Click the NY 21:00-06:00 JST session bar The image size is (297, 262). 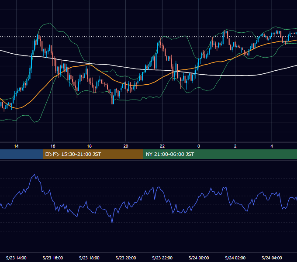click(x=220, y=154)
